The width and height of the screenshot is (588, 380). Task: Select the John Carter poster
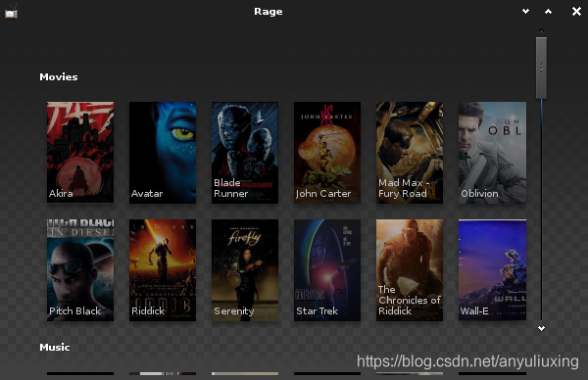coord(327,152)
